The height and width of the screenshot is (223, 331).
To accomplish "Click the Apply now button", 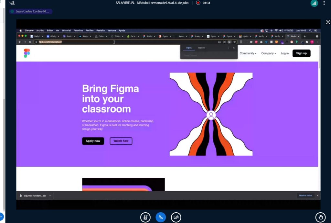I will [93, 141].
